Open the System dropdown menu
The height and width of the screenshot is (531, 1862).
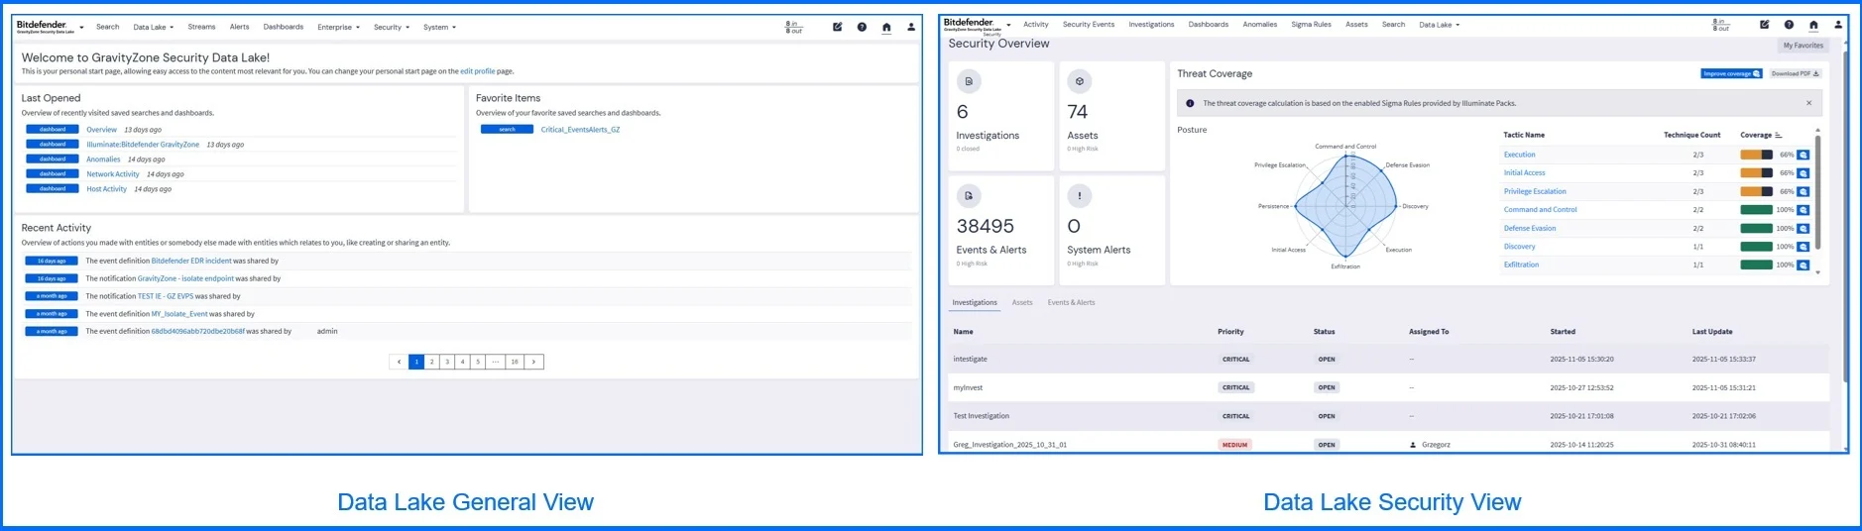tap(439, 28)
